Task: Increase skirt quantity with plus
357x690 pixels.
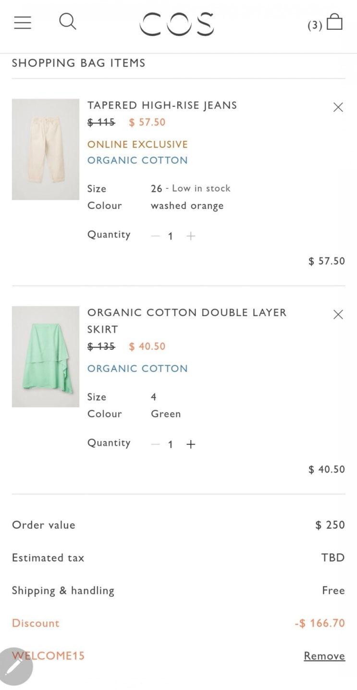Action: [x=191, y=444]
